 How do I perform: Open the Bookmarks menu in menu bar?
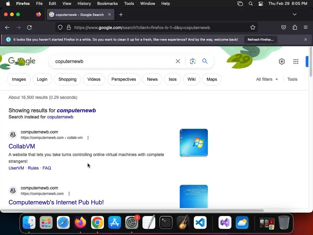coord(107,4)
